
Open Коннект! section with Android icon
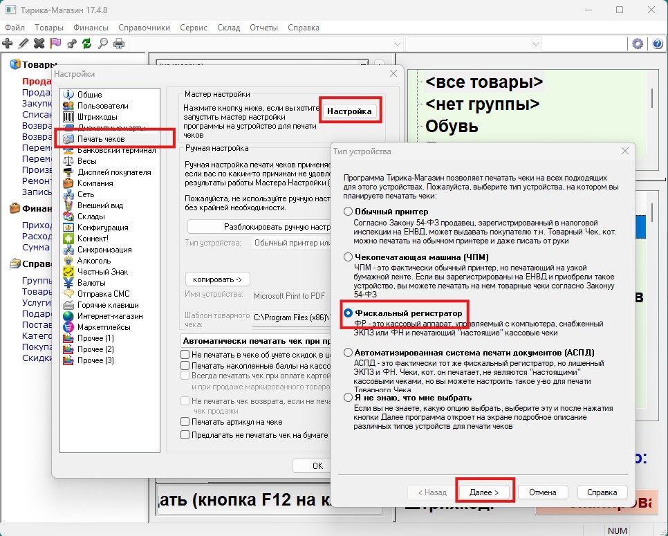coord(93,239)
